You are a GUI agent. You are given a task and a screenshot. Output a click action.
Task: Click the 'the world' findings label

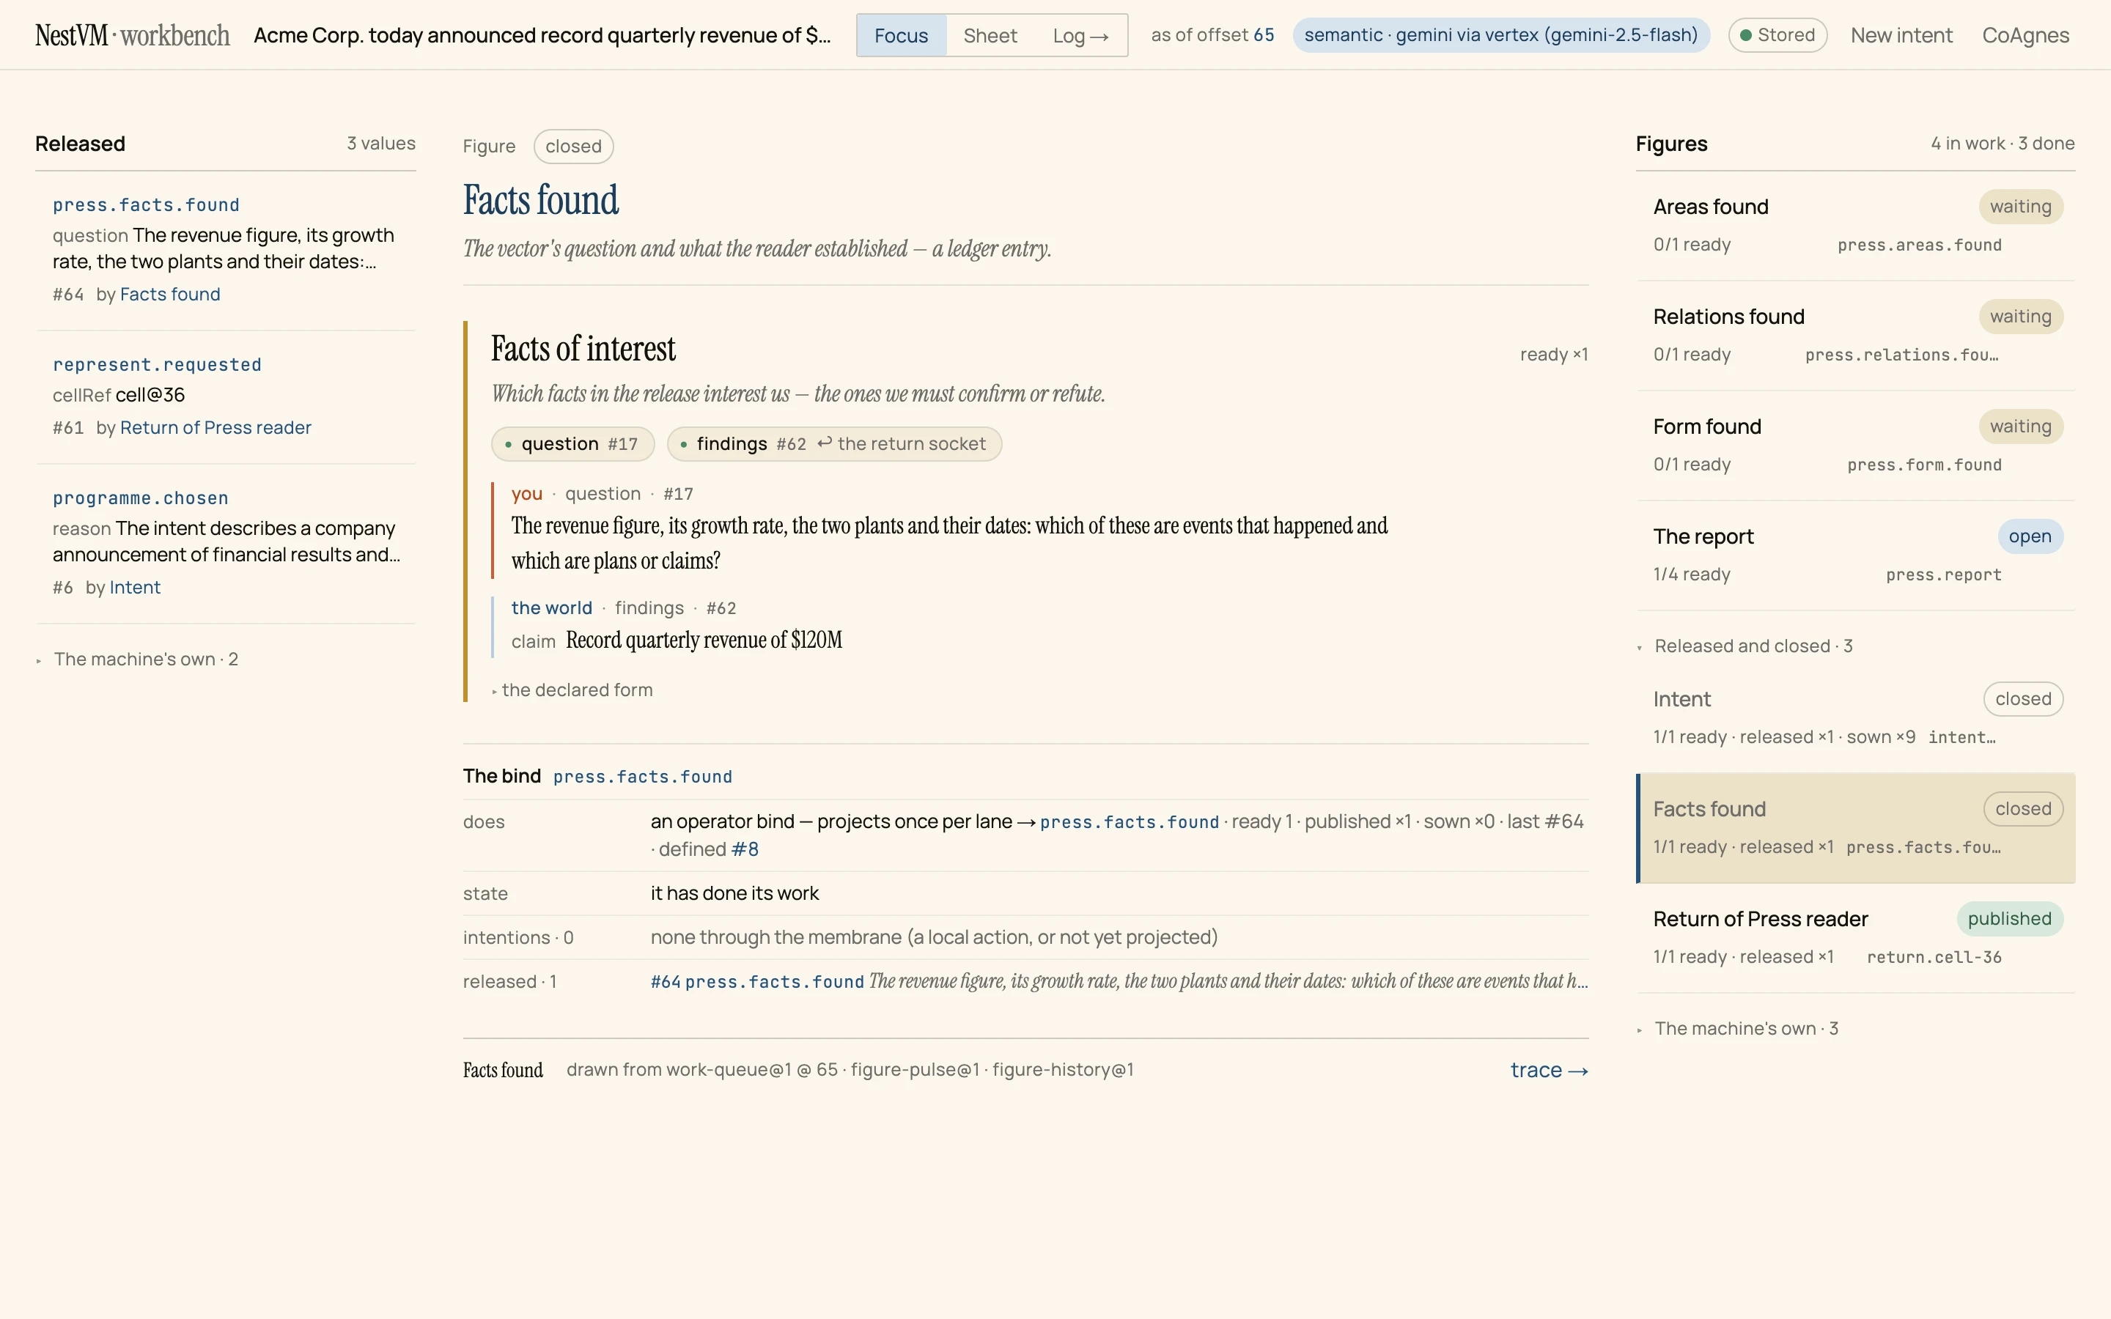(551, 608)
